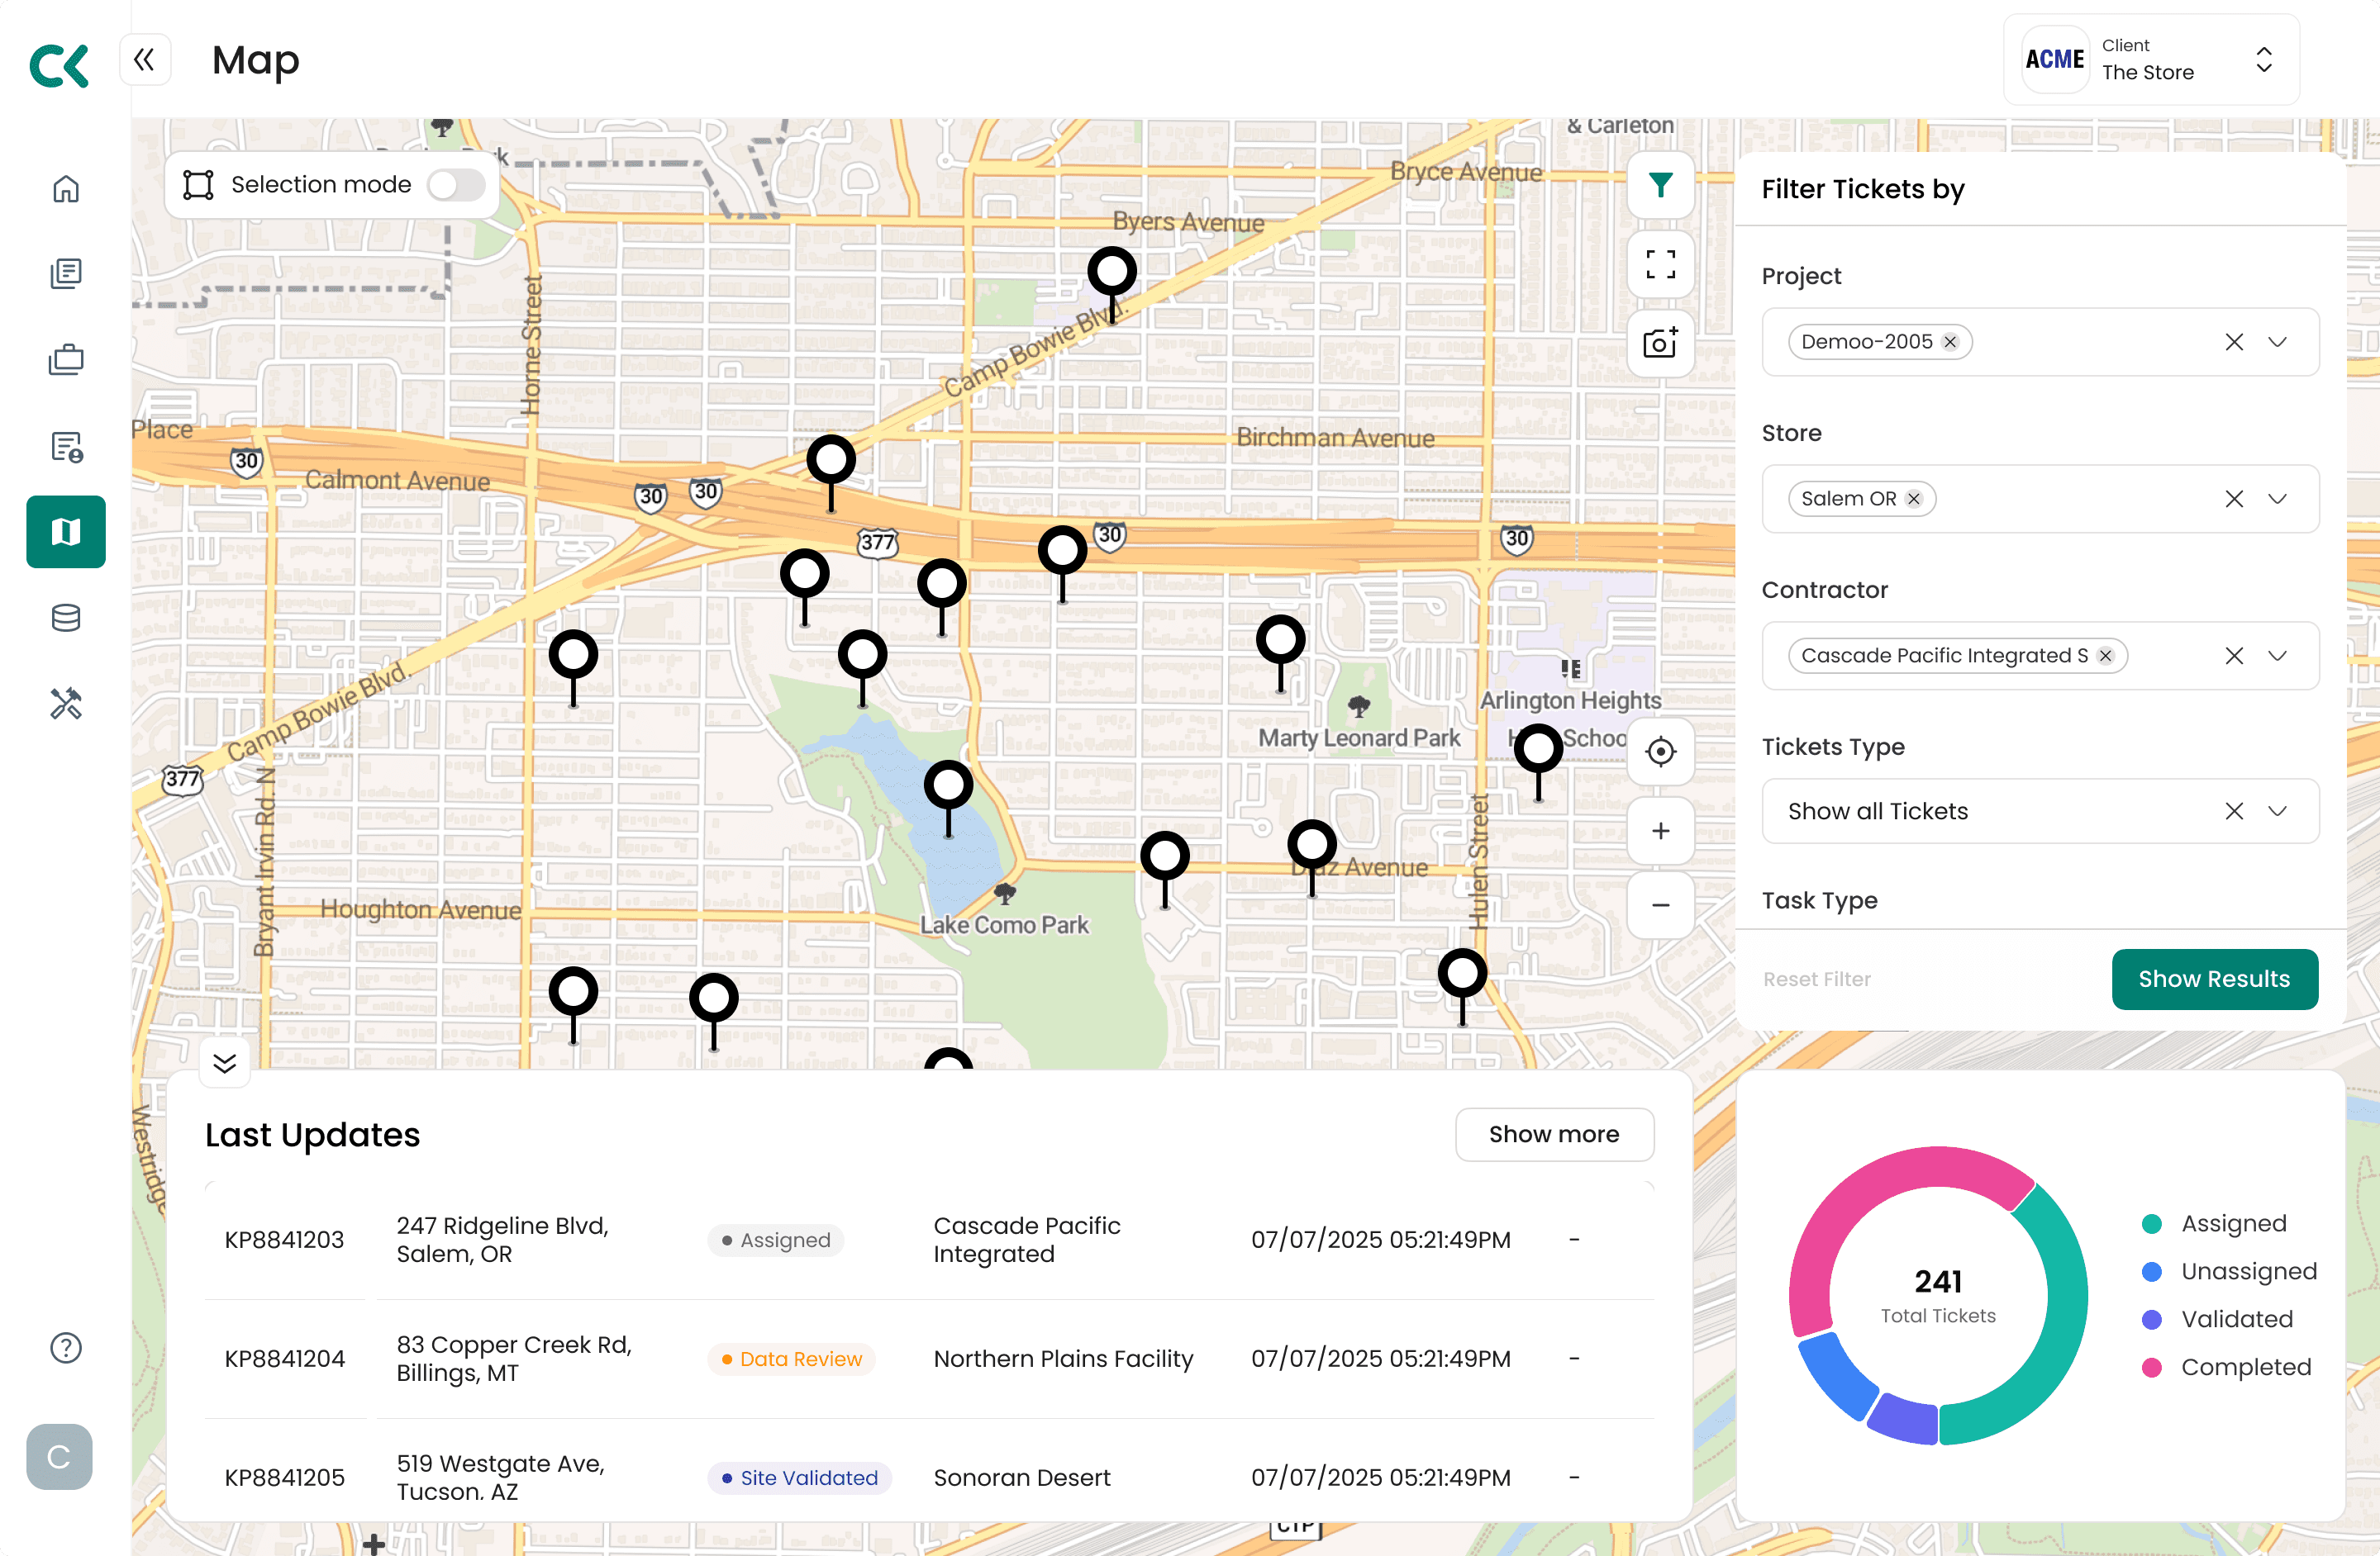Collapse the Last Updates panel
Screen dimensions: 2380x1556
tap(225, 1062)
